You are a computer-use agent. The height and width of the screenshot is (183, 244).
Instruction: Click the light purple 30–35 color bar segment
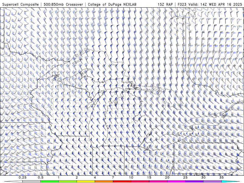pos(212,181)
